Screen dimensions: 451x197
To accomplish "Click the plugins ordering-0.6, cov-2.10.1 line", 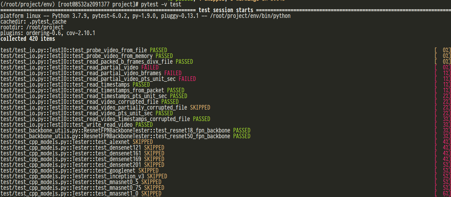I will coord(48,33).
